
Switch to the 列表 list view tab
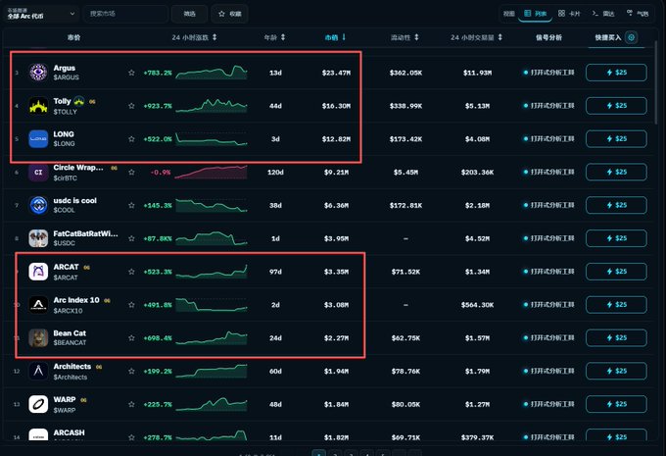[535, 14]
